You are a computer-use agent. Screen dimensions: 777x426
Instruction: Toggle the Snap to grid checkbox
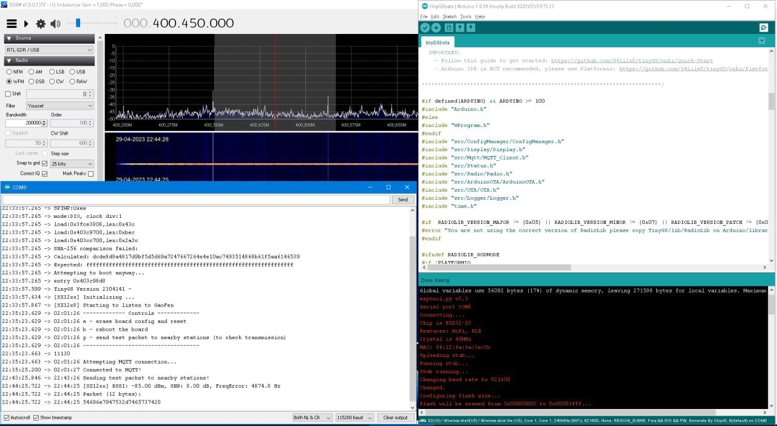pyautogui.click(x=45, y=164)
